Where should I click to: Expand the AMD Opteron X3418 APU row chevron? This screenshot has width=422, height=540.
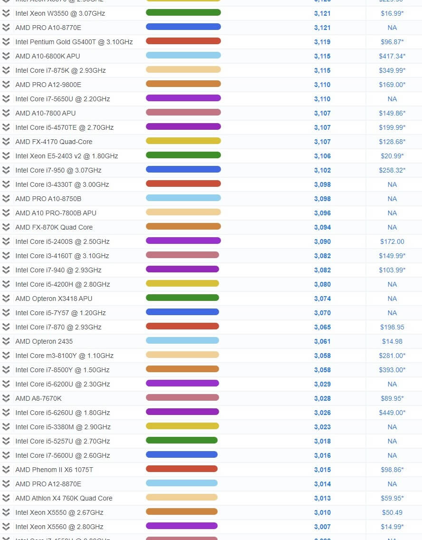(6, 299)
